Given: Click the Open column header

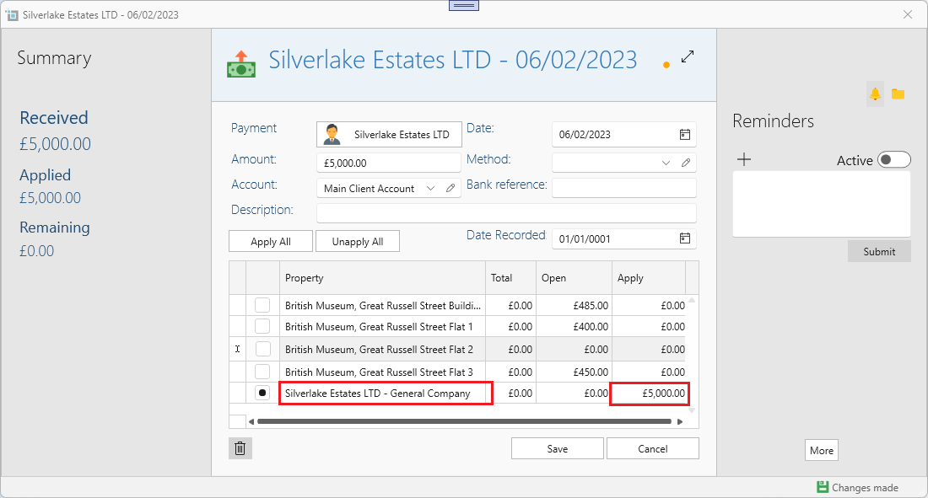Looking at the screenshot, I should click(x=574, y=278).
